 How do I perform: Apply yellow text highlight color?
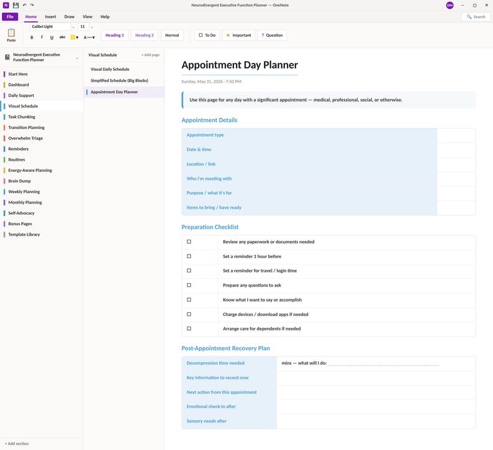pyautogui.click(x=73, y=37)
